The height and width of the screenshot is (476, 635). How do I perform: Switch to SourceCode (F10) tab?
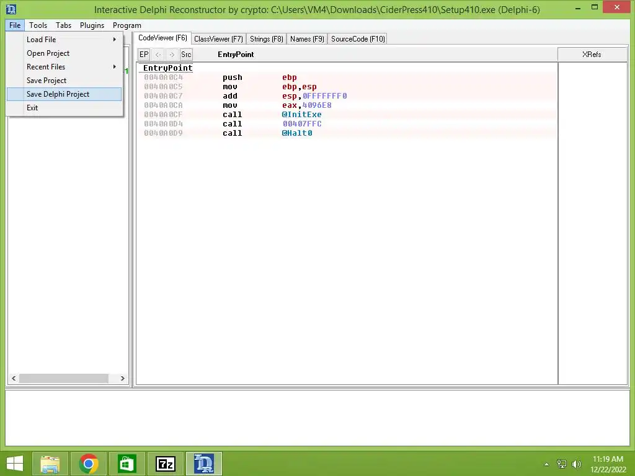(x=358, y=39)
